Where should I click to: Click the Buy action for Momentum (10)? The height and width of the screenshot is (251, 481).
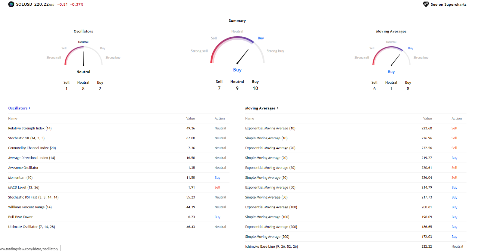[x=217, y=178]
